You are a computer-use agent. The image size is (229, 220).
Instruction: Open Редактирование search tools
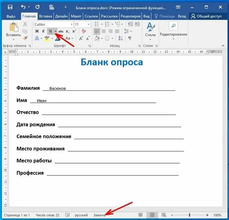[x=173, y=31]
